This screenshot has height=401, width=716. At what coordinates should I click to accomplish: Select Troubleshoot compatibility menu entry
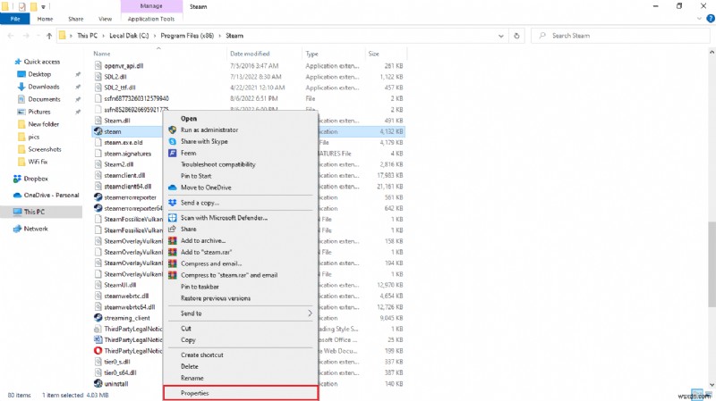point(241,164)
